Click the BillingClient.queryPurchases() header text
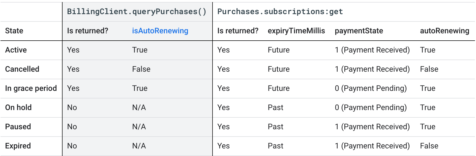 pos(137,12)
